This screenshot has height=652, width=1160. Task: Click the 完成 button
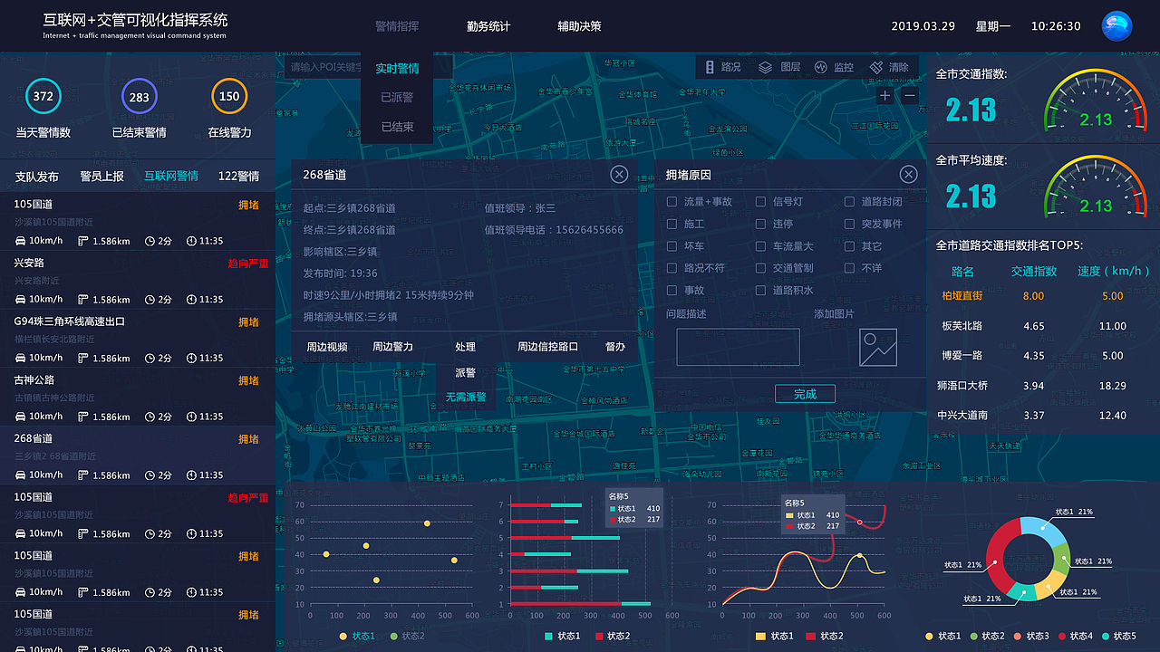coord(805,393)
